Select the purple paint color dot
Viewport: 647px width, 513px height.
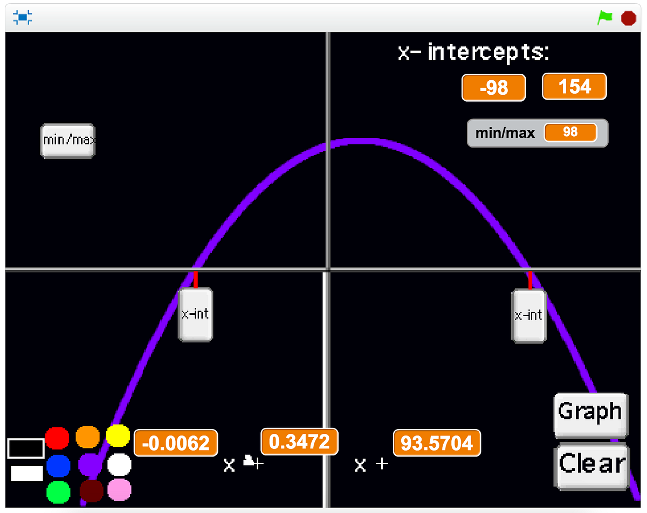tap(89, 465)
